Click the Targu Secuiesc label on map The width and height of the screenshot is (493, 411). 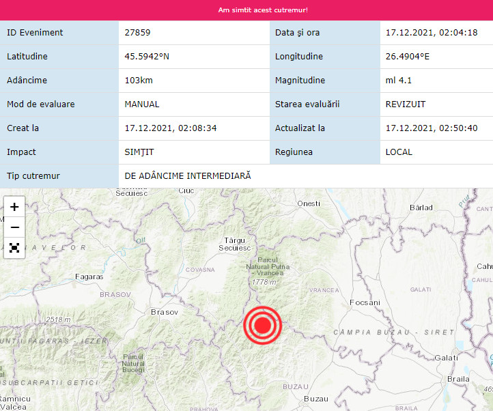(x=234, y=244)
